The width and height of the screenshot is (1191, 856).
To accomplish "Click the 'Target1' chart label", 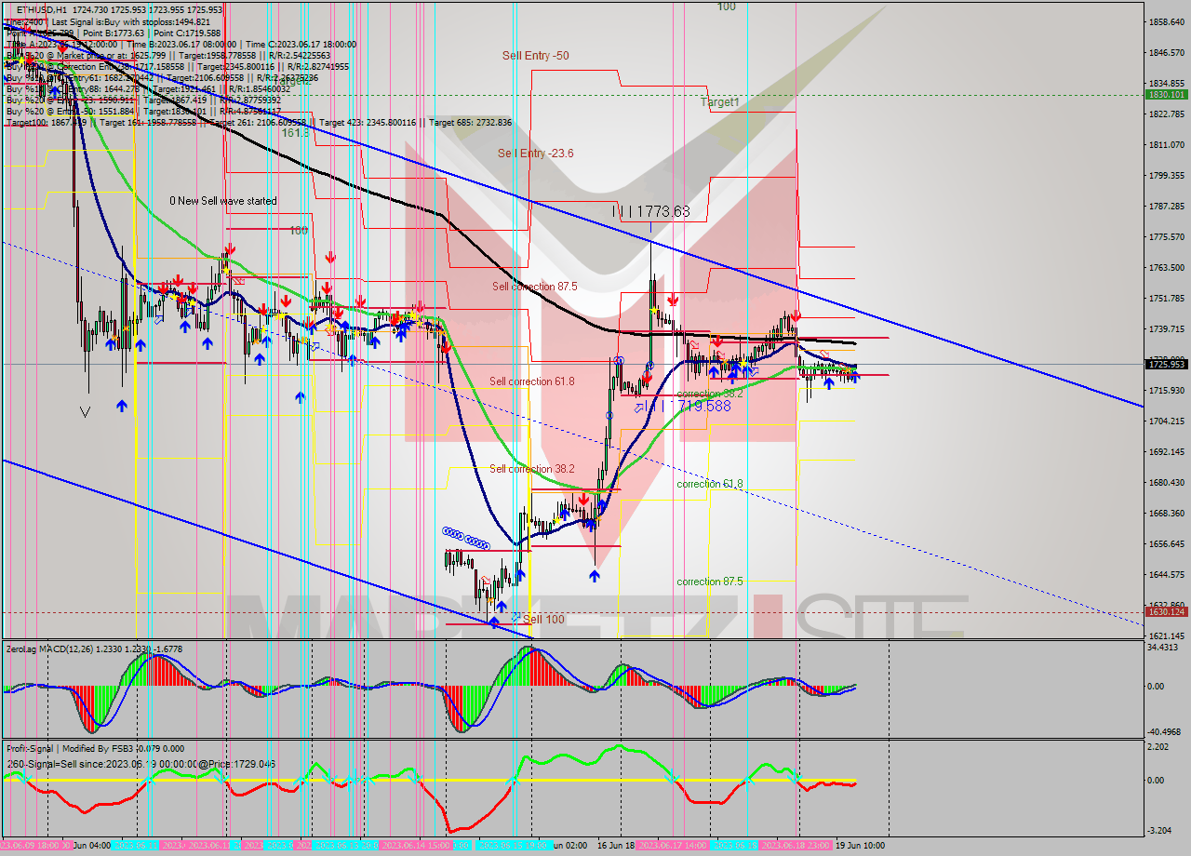I will pos(720,102).
